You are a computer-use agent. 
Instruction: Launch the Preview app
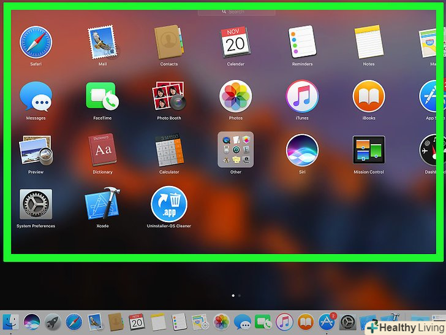point(36,150)
